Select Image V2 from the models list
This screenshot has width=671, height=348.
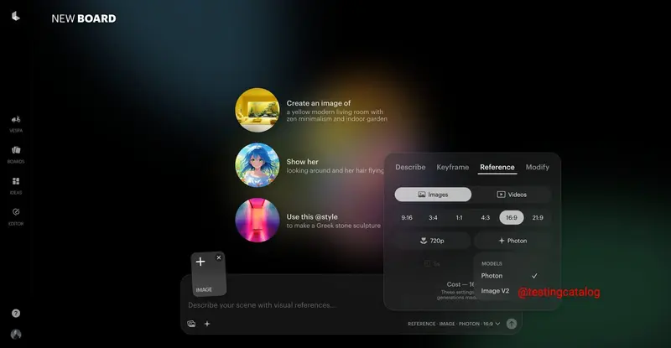click(x=495, y=291)
